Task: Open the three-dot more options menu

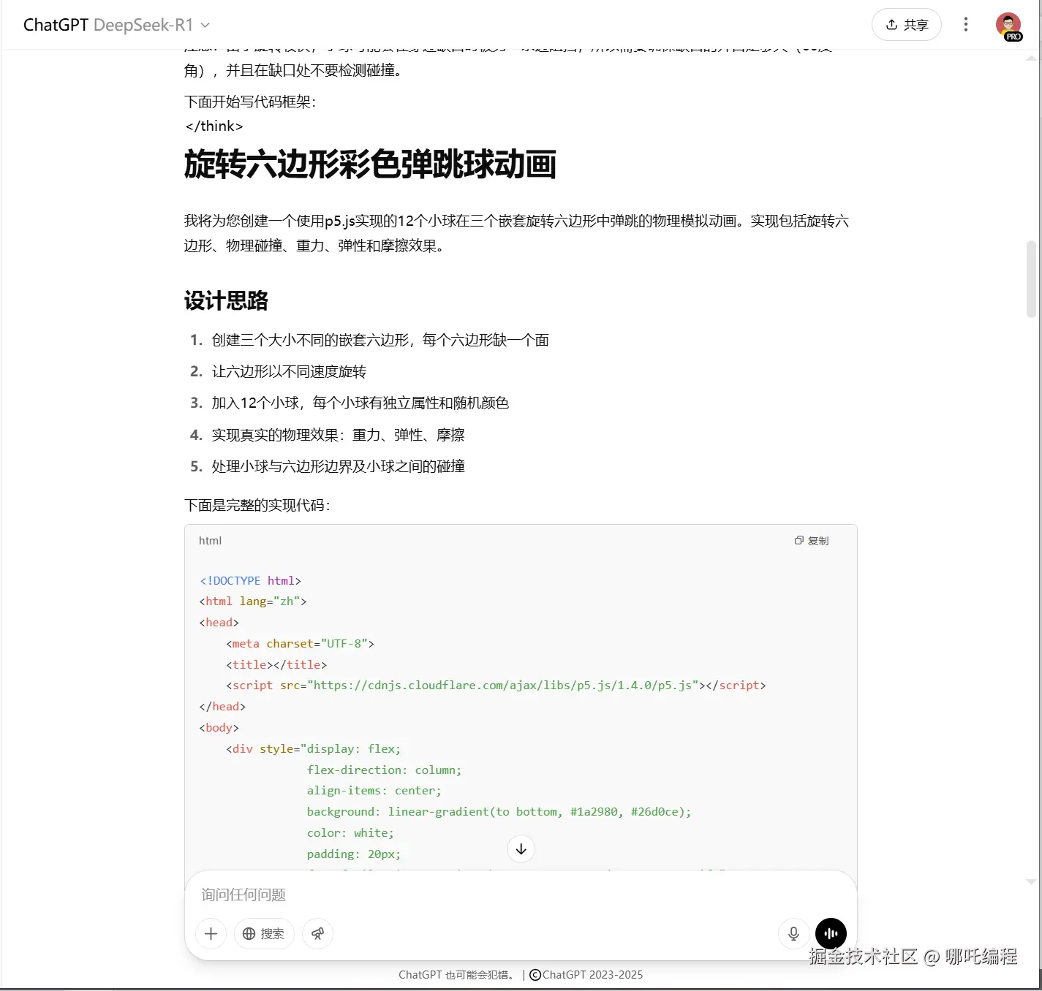Action: pyautogui.click(x=966, y=25)
